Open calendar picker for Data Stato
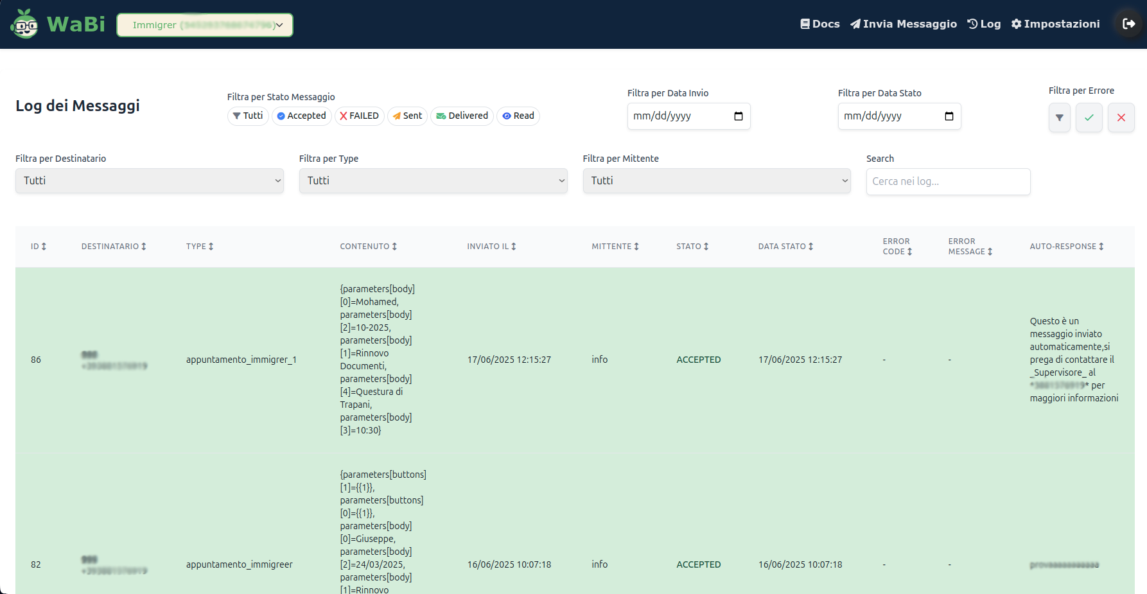 click(949, 116)
